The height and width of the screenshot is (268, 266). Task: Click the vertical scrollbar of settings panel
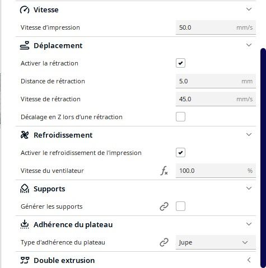[263, 158]
